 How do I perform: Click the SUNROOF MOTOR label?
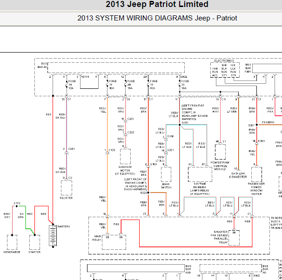pyautogui.click(x=125, y=169)
